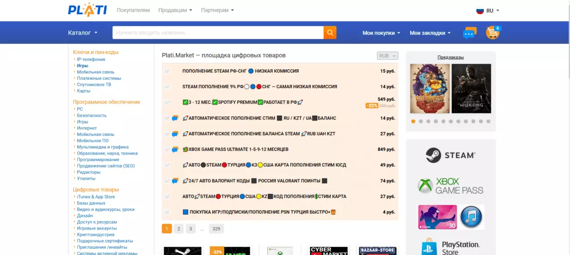Open IP-телефония category

pyautogui.click(x=91, y=59)
